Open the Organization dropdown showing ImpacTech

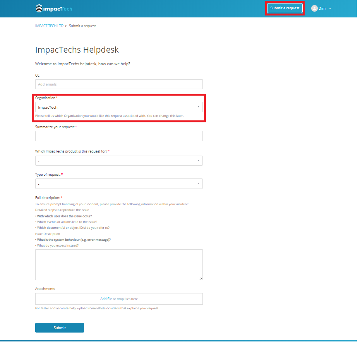click(119, 107)
